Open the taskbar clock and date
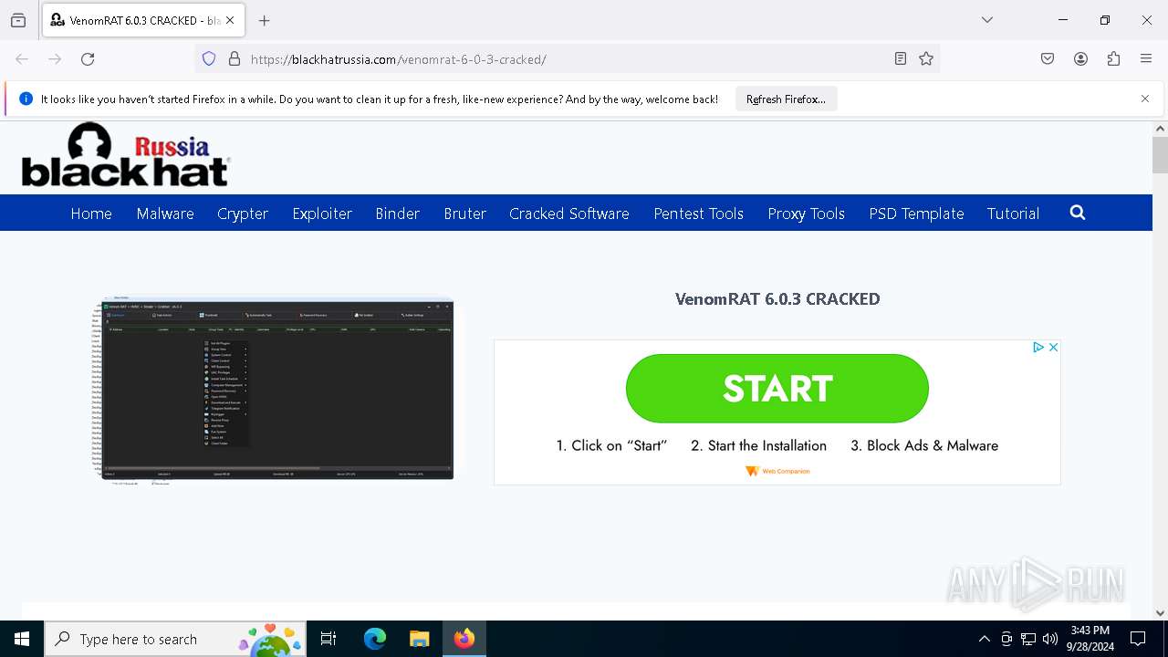The image size is (1168, 657). [x=1090, y=639]
